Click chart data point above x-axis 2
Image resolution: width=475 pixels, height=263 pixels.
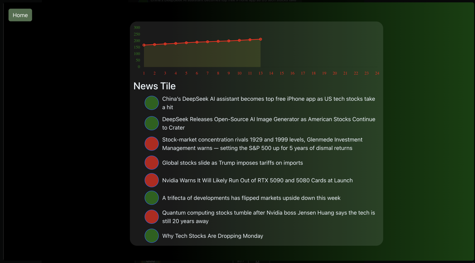point(155,45)
